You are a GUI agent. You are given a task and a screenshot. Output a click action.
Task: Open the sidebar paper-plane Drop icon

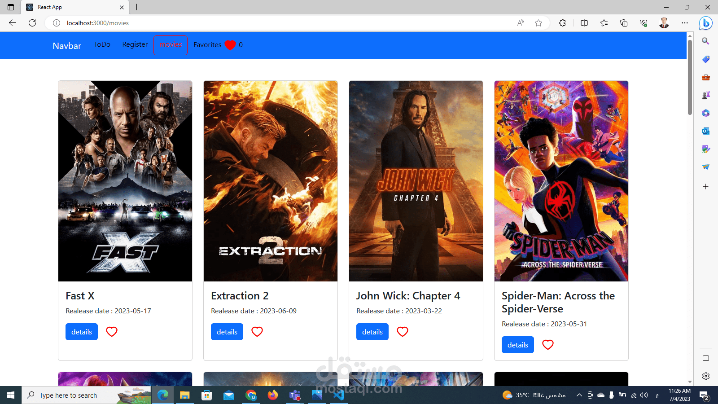coord(706,167)
